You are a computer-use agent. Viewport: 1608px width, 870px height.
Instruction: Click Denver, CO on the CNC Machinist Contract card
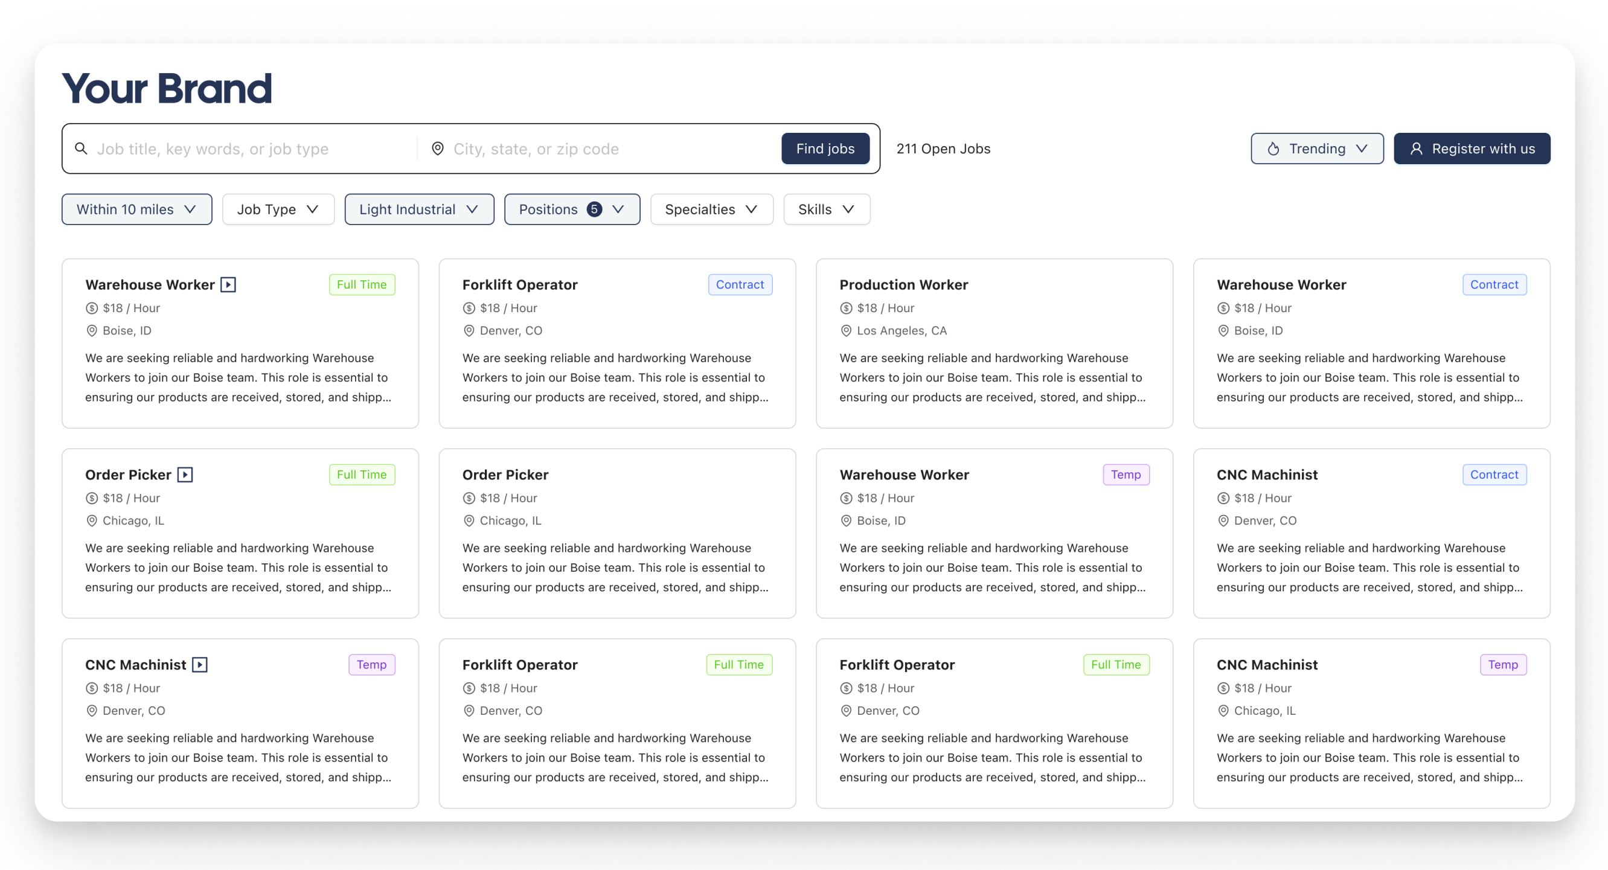coord(1264,520)
